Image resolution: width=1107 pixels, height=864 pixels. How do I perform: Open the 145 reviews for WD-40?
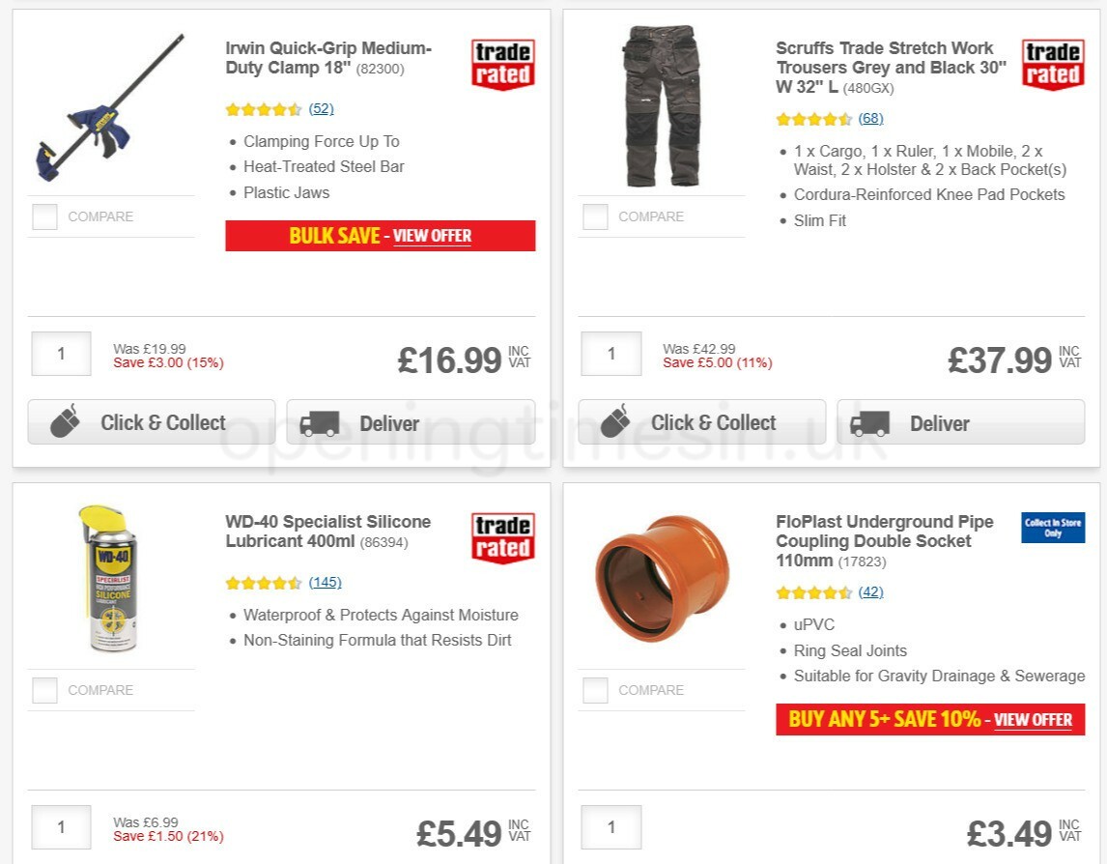tap(326, 583)
